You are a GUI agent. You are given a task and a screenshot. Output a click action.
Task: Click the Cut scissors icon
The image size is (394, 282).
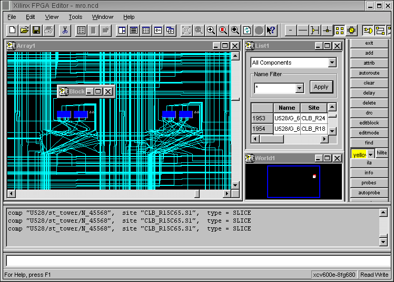65,30
